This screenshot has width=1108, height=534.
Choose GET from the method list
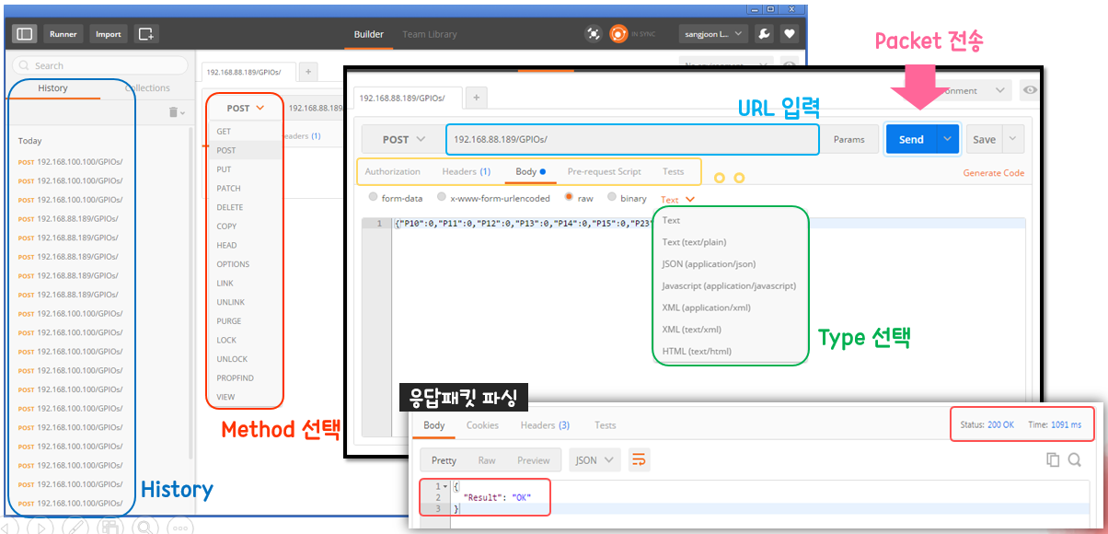(x=224, y=132)
